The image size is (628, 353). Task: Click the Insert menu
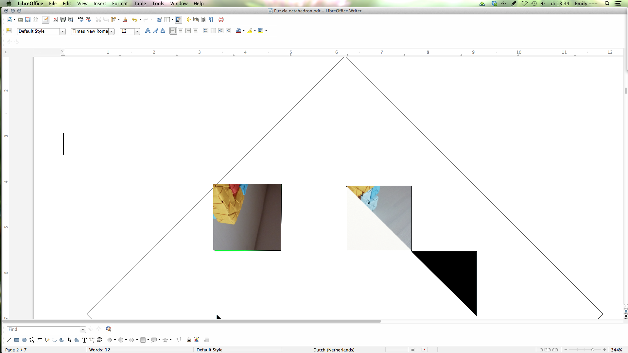pyautogui.click(x=100, y=4)
